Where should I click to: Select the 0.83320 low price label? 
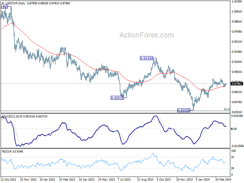[184, 110]
